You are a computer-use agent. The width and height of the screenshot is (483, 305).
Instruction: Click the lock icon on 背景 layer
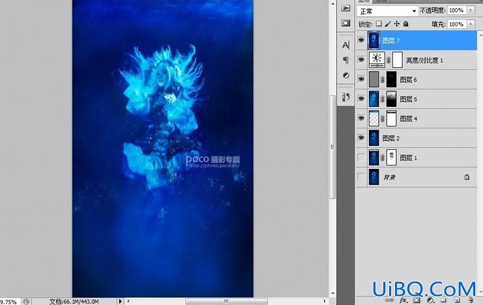[467, 177]
